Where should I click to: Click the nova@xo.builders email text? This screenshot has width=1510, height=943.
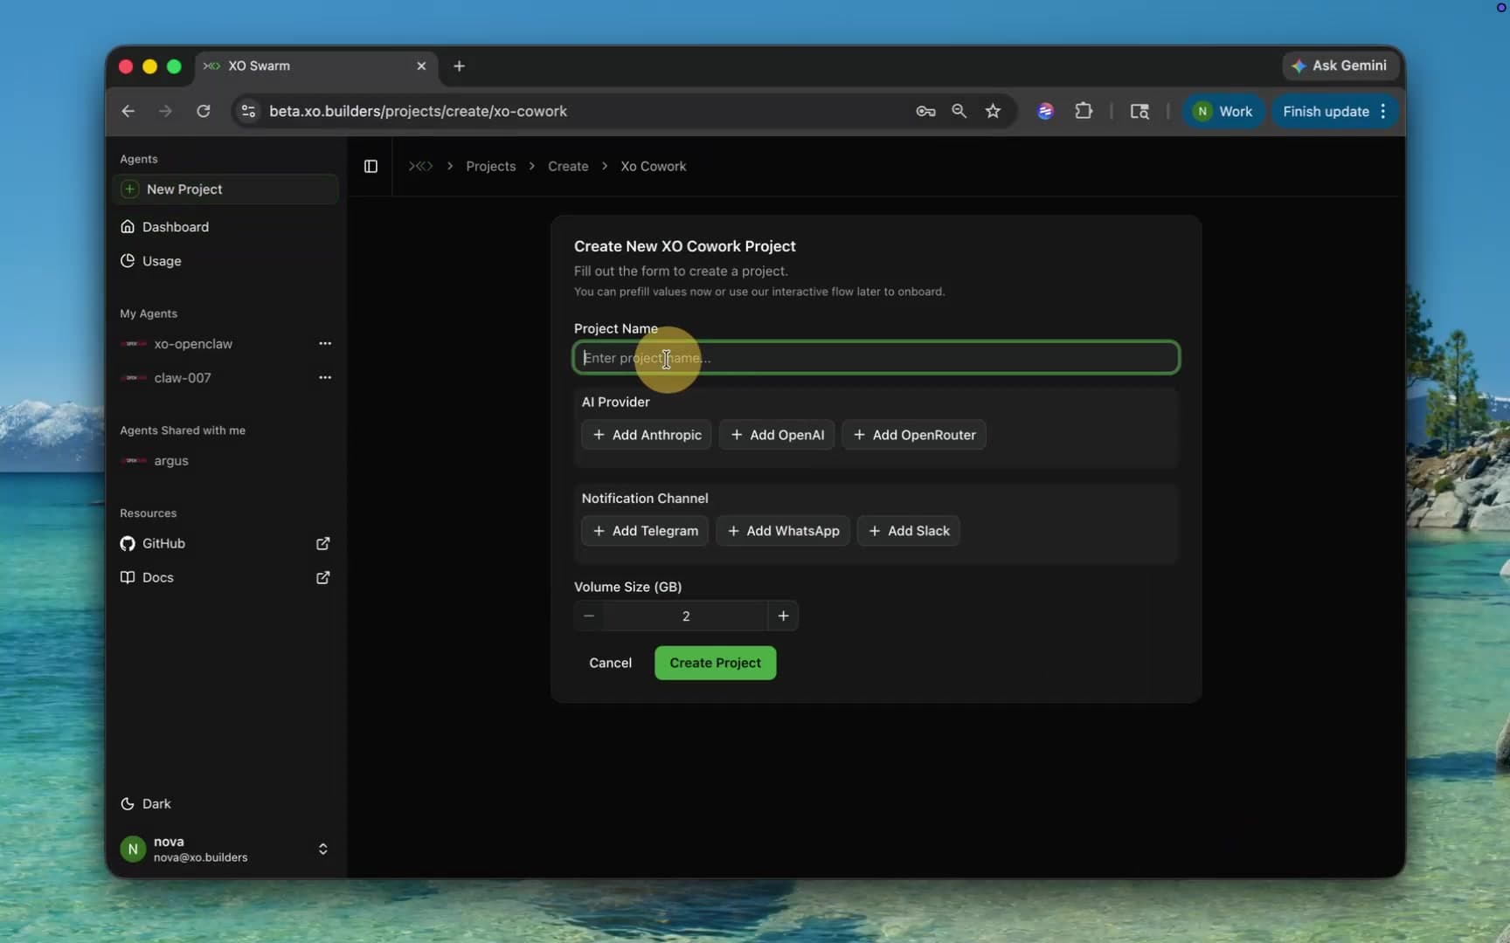(x=201, y=858)
